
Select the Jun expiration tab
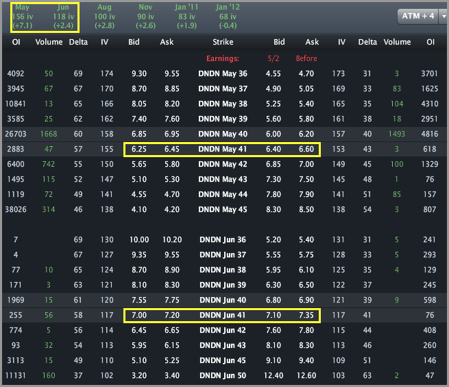tap(64, 16)
